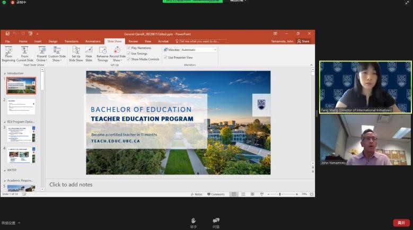
Task: Toggle Use Timings checkbox
Action: click(129, 54)
